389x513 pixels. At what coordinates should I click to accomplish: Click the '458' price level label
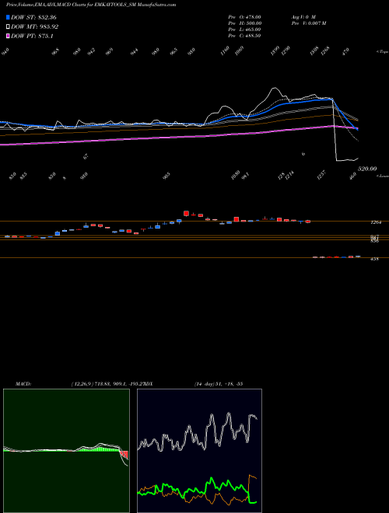point(374,259)
